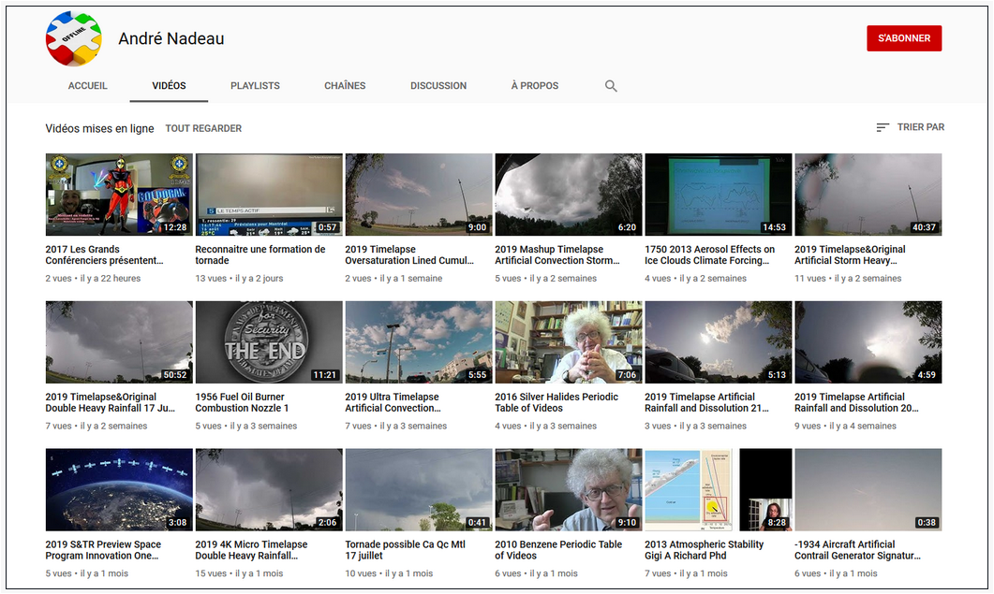Open the PLAYLISTS tab
The height and width of the screenshot is (594, 994).
(x=255, y=85)
